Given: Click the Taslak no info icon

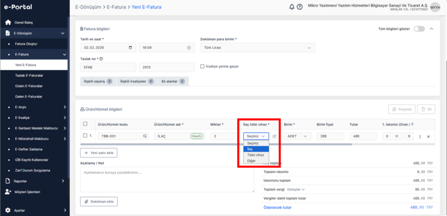Looking at the screenshot, I should pyautogui.click(x=101, y=59).
